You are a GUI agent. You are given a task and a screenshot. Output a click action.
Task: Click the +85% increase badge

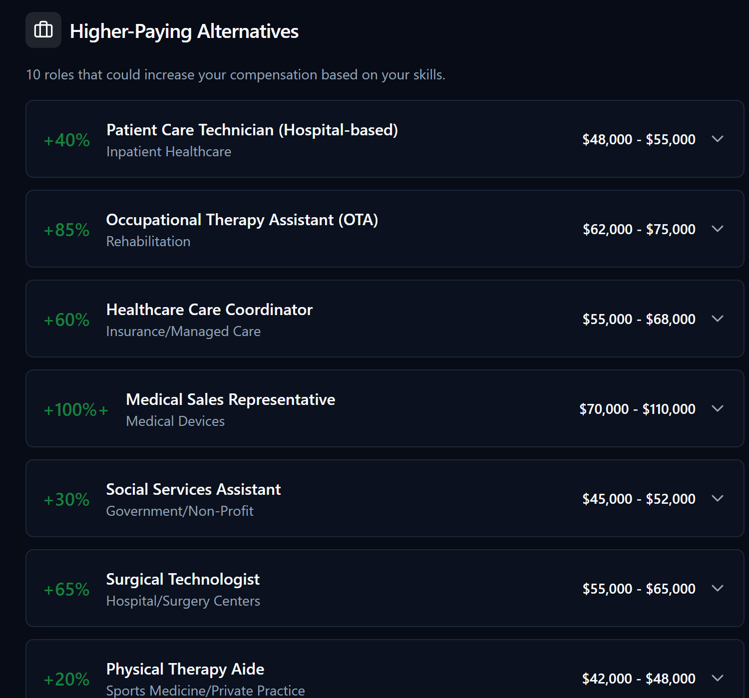[66, 230]
